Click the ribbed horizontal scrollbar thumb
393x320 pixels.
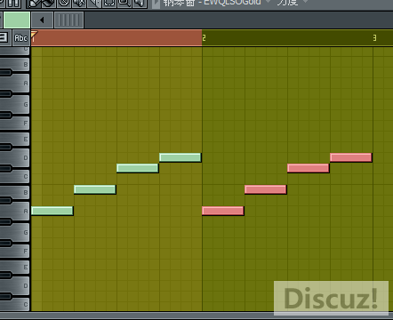point(69,20)
